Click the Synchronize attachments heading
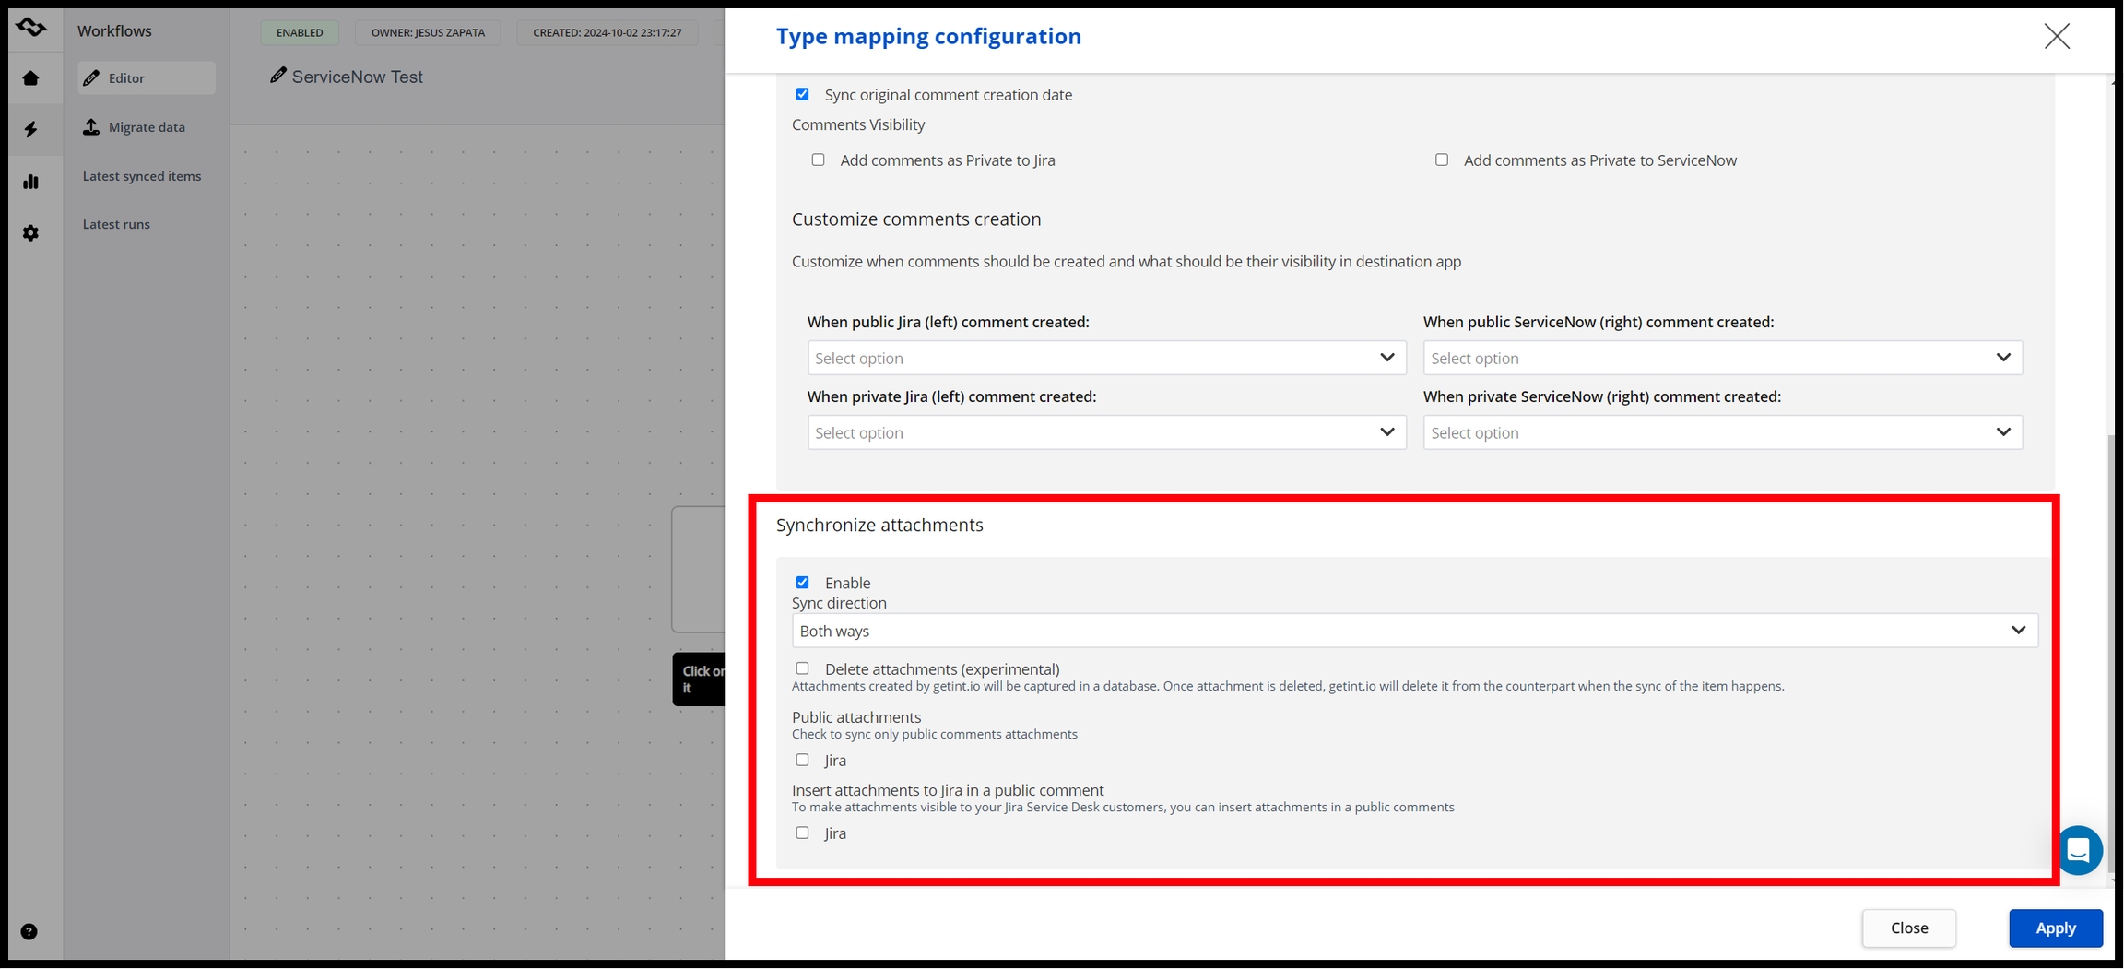Viewport: 2124px width, 969px height. point(879,525)
